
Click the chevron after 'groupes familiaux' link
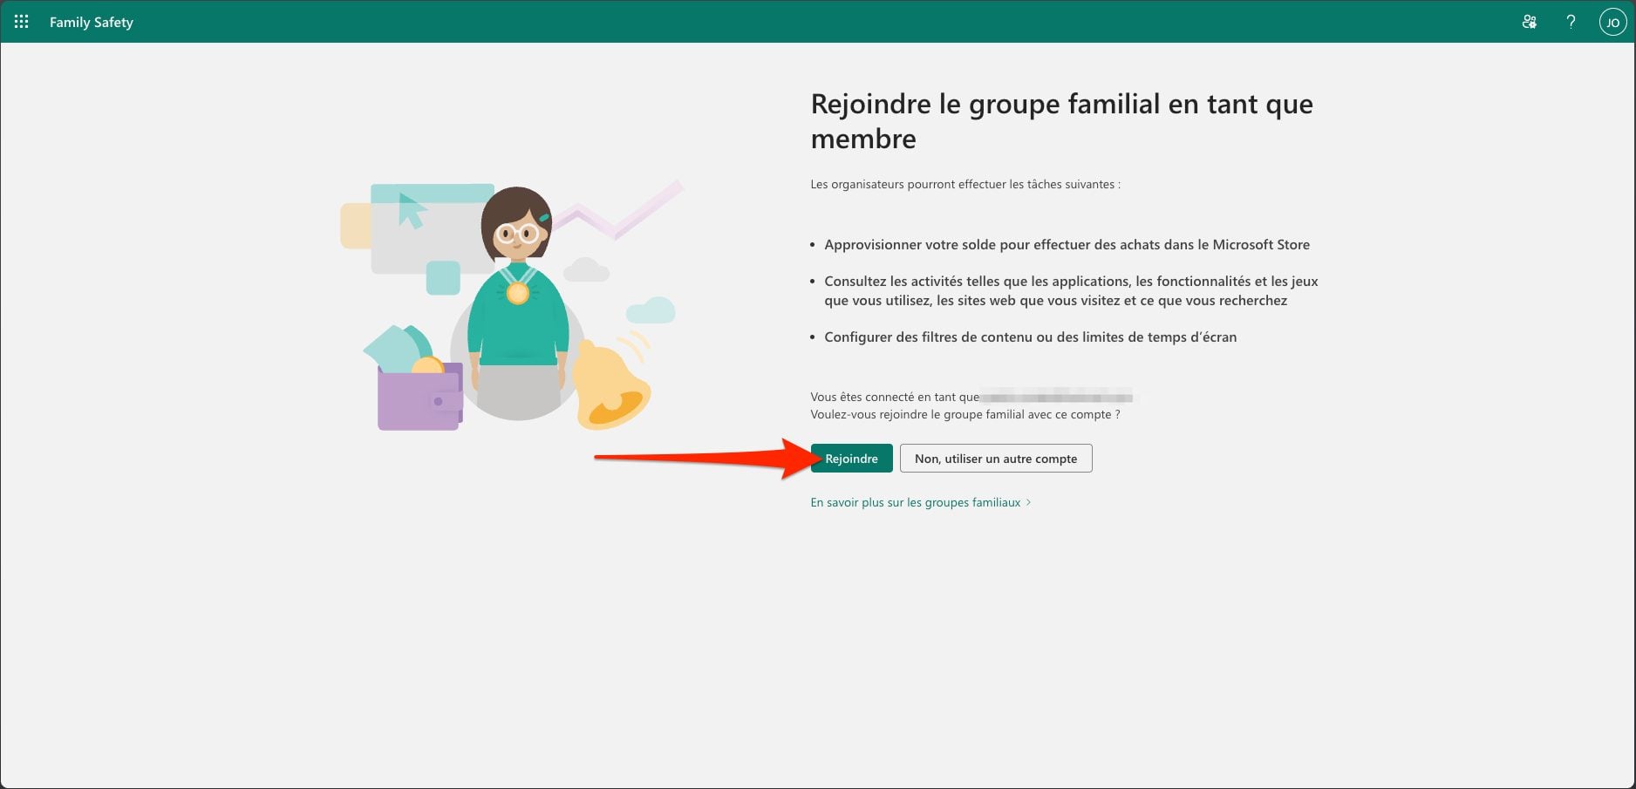(1029, 502)
